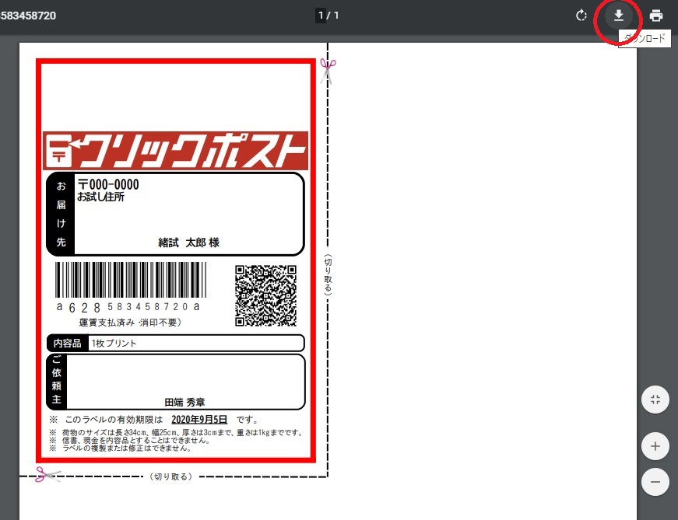Click the print icon
Viewport: 678px width, 520px height.
click(656, 16)
